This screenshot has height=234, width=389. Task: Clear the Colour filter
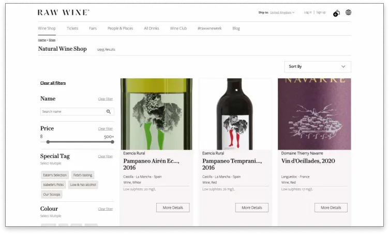coord(106,209)
